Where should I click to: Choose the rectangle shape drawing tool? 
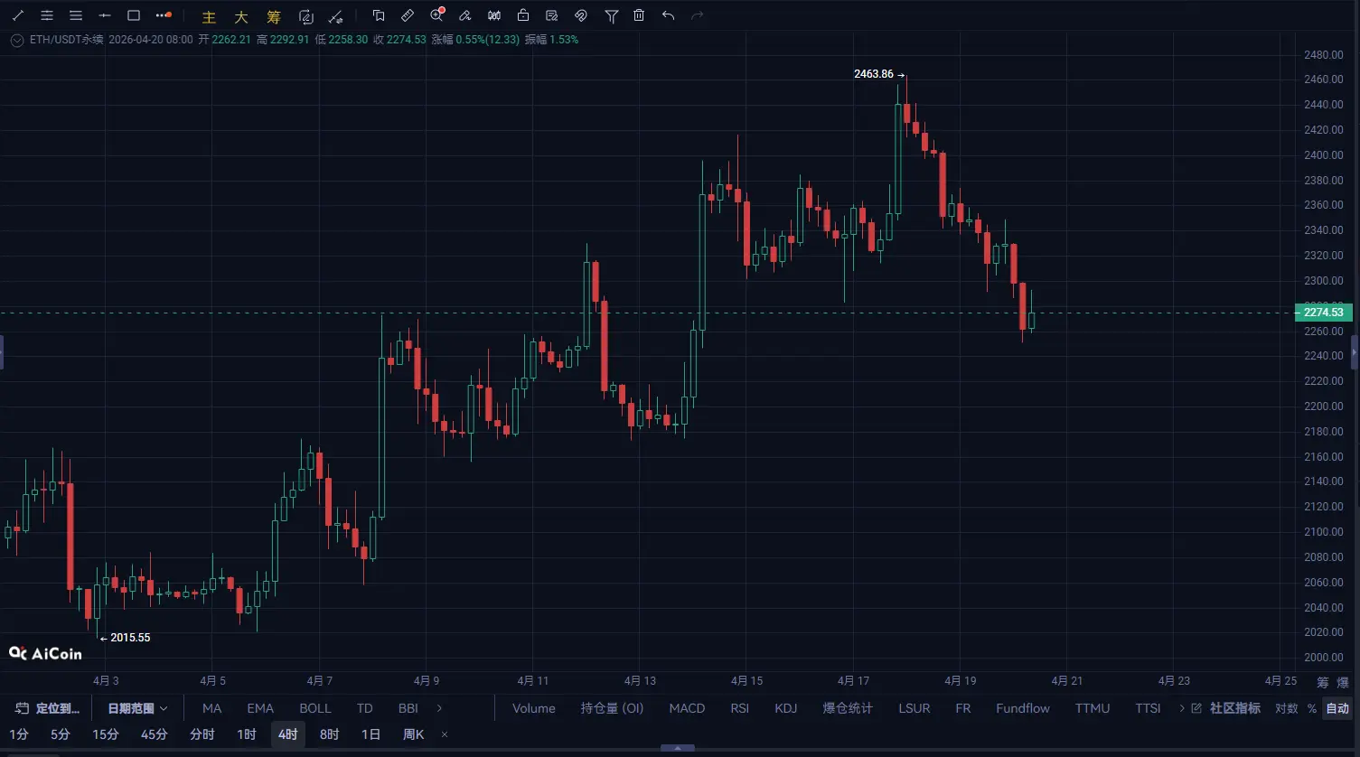click(x=134, y=15)
